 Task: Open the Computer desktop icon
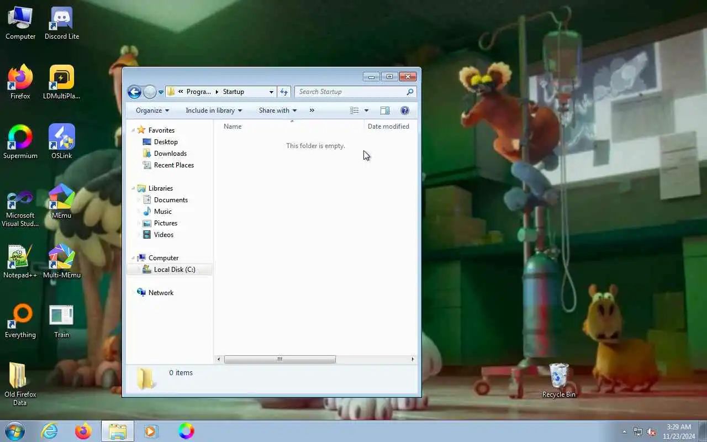point(20,23)
